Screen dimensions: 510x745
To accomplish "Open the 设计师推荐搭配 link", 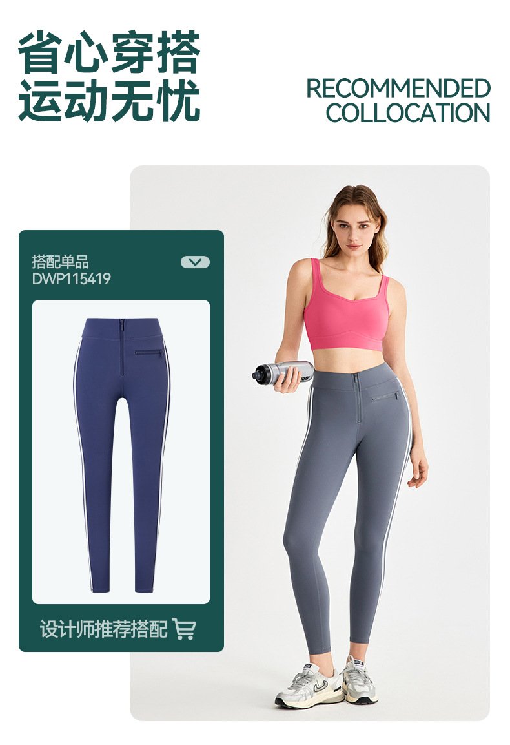I will tap(103, 629).
